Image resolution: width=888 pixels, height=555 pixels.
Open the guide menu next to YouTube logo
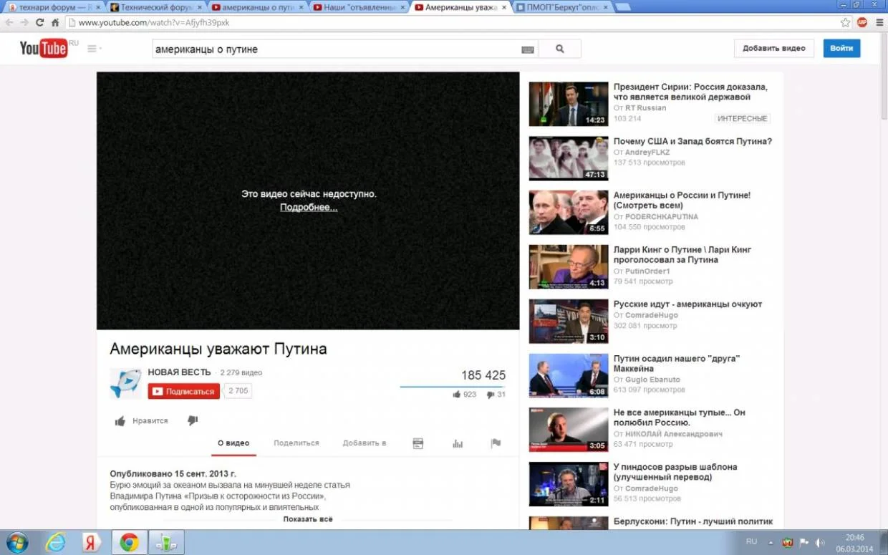click(94, 49)
